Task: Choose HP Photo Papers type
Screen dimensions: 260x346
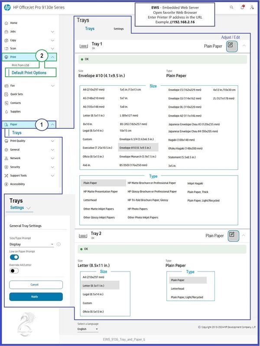Action: coord(137,209)
